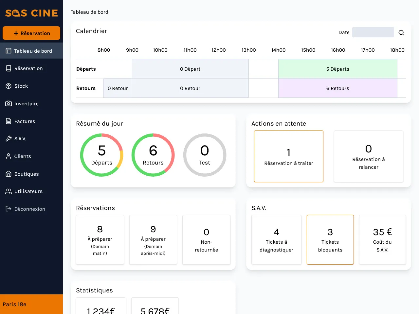Click the Inventaire camera icon
Image resolution: width=419 pixels, height=314 pixels.
9,104
